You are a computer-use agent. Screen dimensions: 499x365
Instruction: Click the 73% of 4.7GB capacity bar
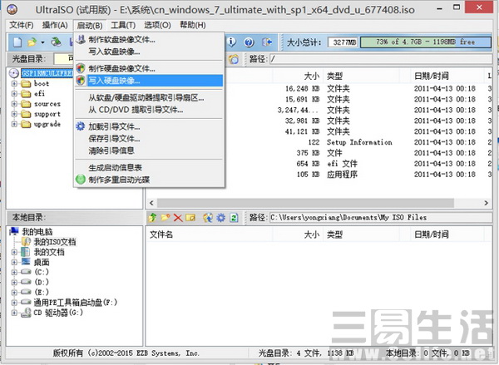(426, 42)
